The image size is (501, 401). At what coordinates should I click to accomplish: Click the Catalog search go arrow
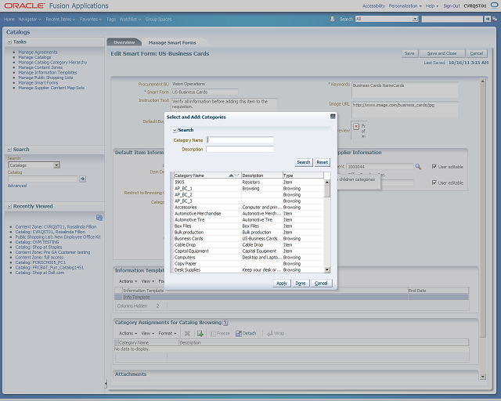click(83, 179)
